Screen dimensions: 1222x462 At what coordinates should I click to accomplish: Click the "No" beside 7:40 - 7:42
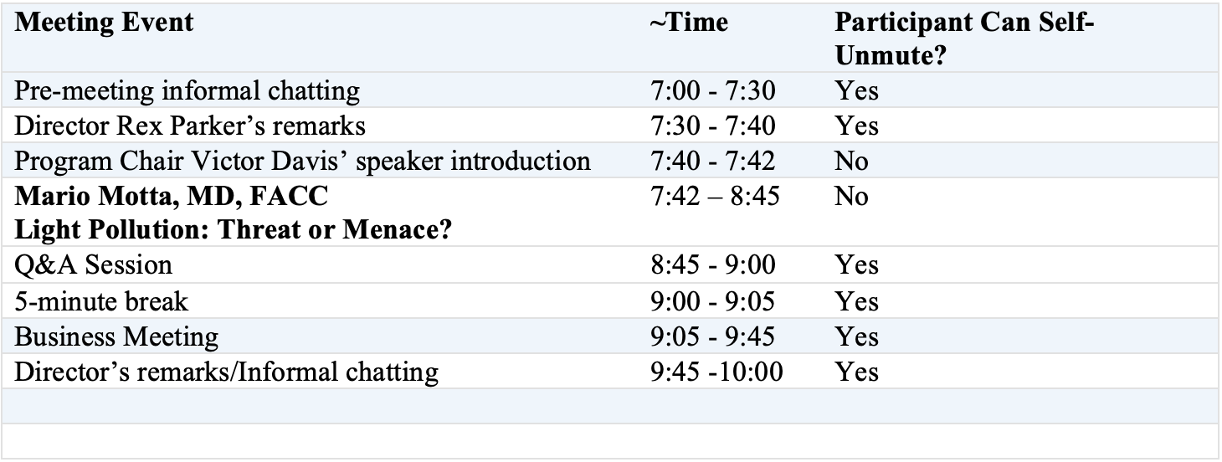point(851,161)
